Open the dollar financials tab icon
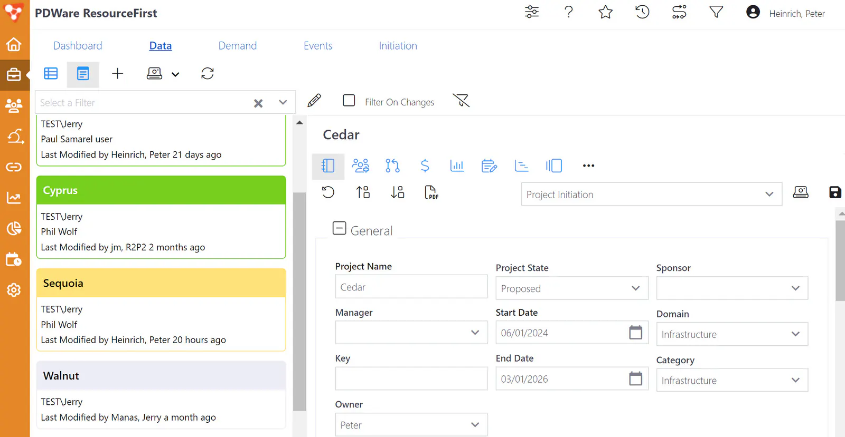Screen dimensions: 845x437 425,166
